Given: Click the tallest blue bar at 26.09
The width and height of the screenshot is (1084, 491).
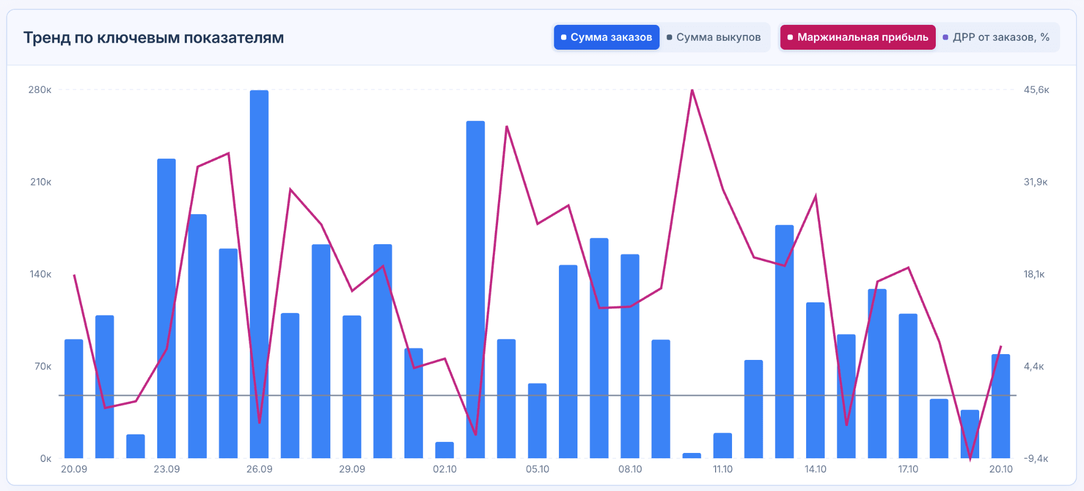Looking at the screenshot, I should pyautogui.click(x=259, y=274).
